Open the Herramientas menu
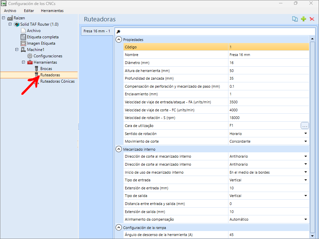319x239 pixels. pos(52,11)
